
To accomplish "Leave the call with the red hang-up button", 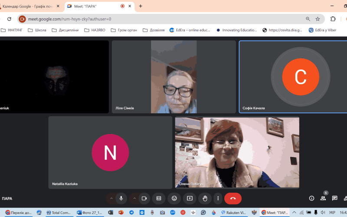I will 233,198.
